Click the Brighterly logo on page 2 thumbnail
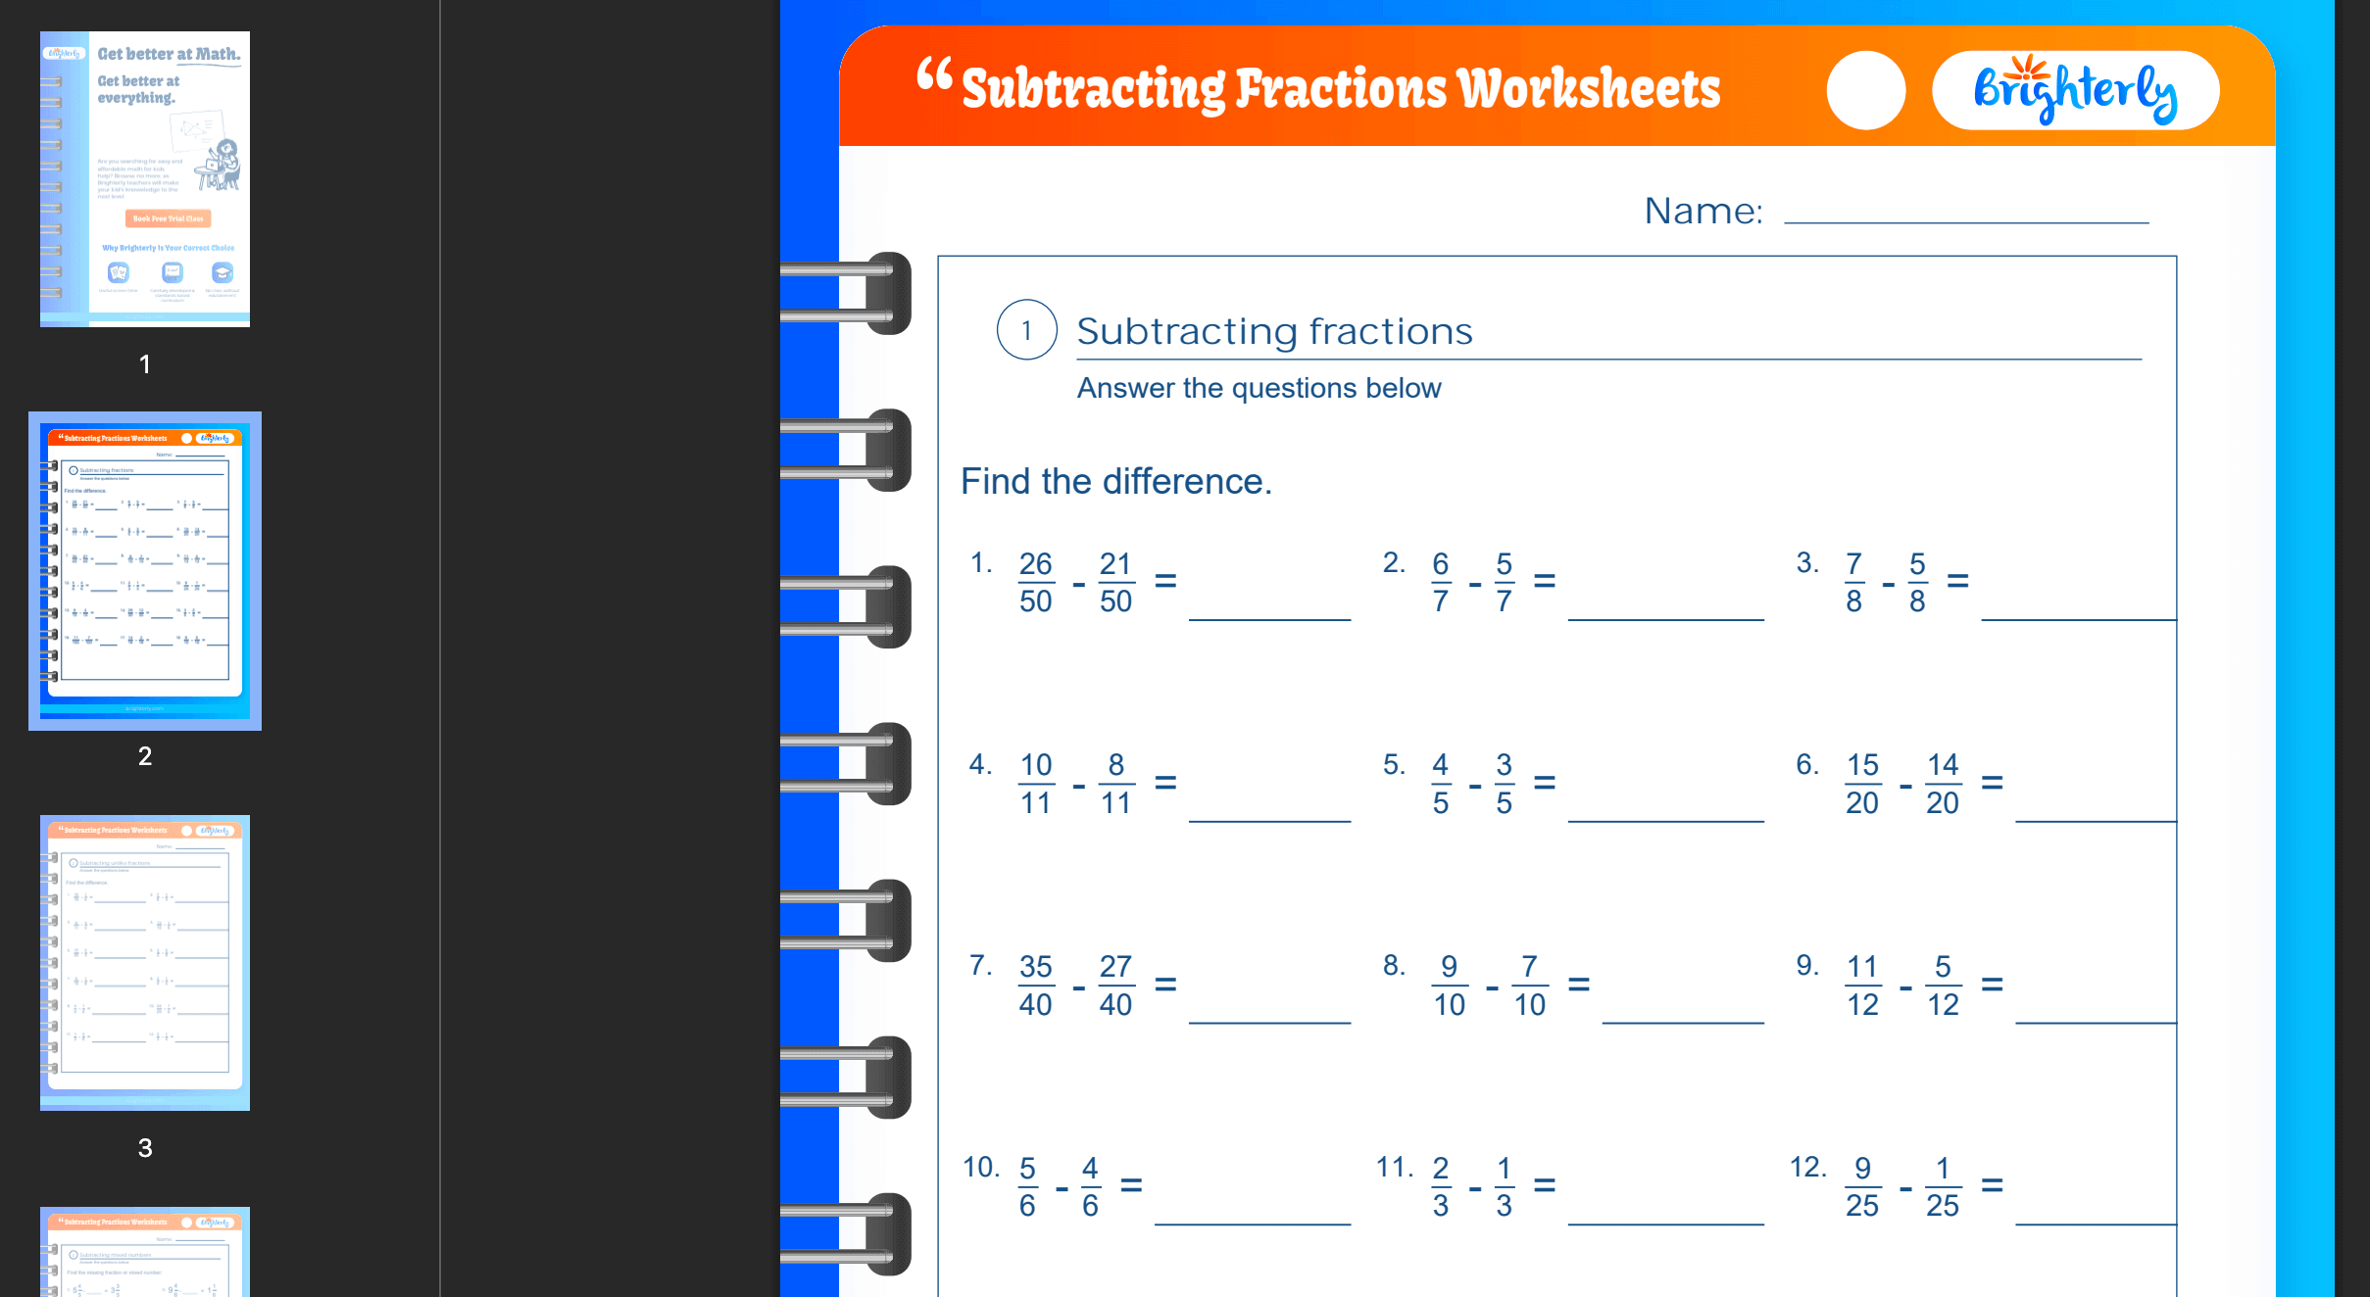The image size is (2370, 1297). coord(215,438)
